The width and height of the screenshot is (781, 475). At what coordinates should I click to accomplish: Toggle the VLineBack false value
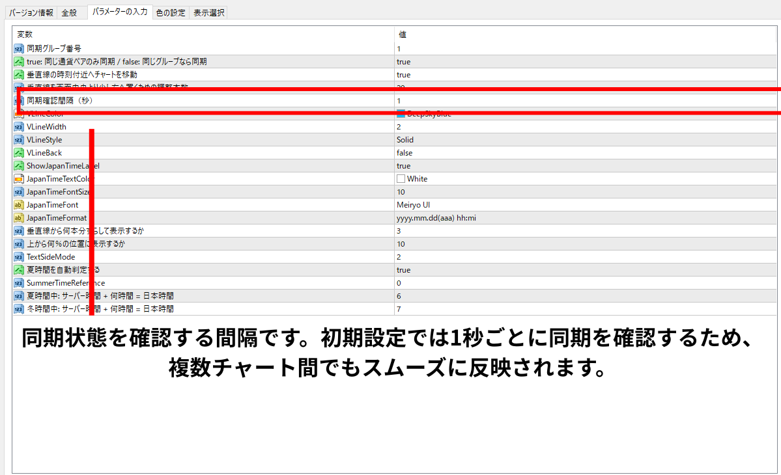click(x=405, y=153)
